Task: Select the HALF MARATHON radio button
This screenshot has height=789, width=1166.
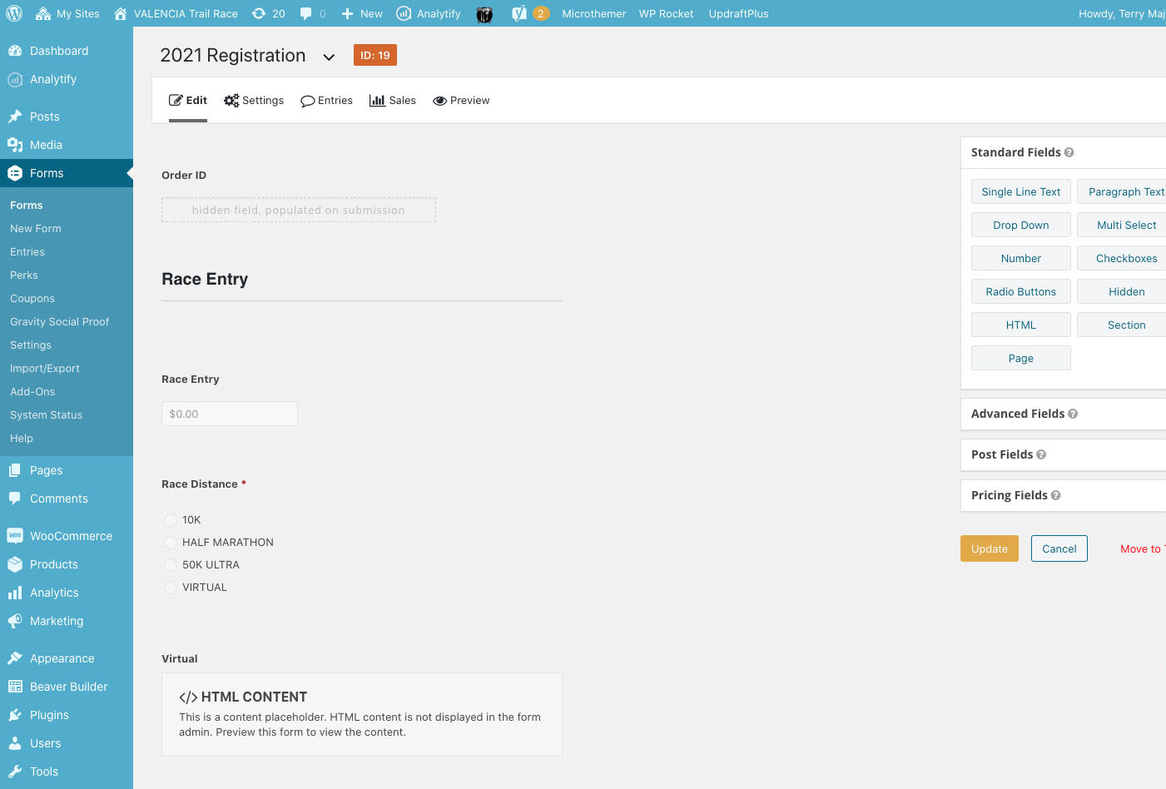Action: [x=171, y=543]
